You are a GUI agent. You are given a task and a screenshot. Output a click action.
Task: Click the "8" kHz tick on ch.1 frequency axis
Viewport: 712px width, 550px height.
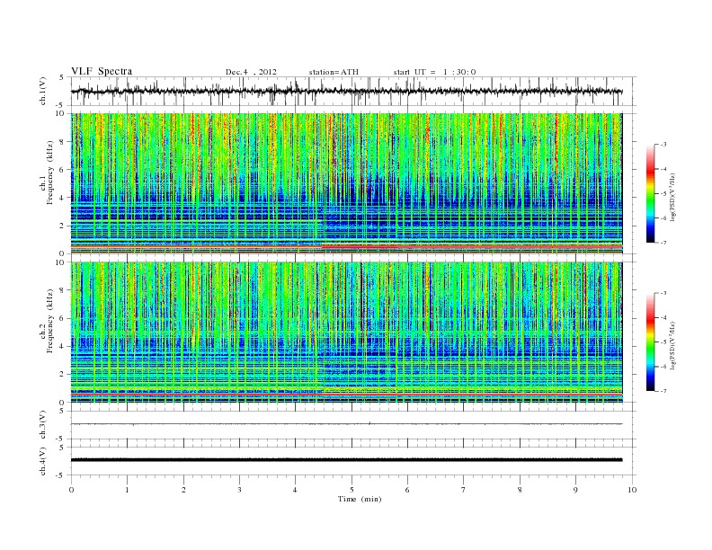[x=62, y=142]
